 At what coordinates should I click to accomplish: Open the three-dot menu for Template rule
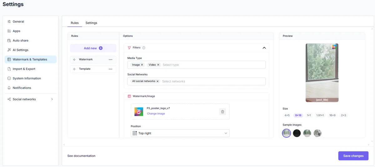point(111,69)
